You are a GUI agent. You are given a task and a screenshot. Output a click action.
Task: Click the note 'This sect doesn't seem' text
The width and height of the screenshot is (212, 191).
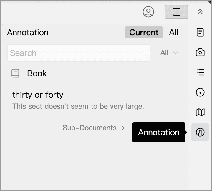(78, 106)
